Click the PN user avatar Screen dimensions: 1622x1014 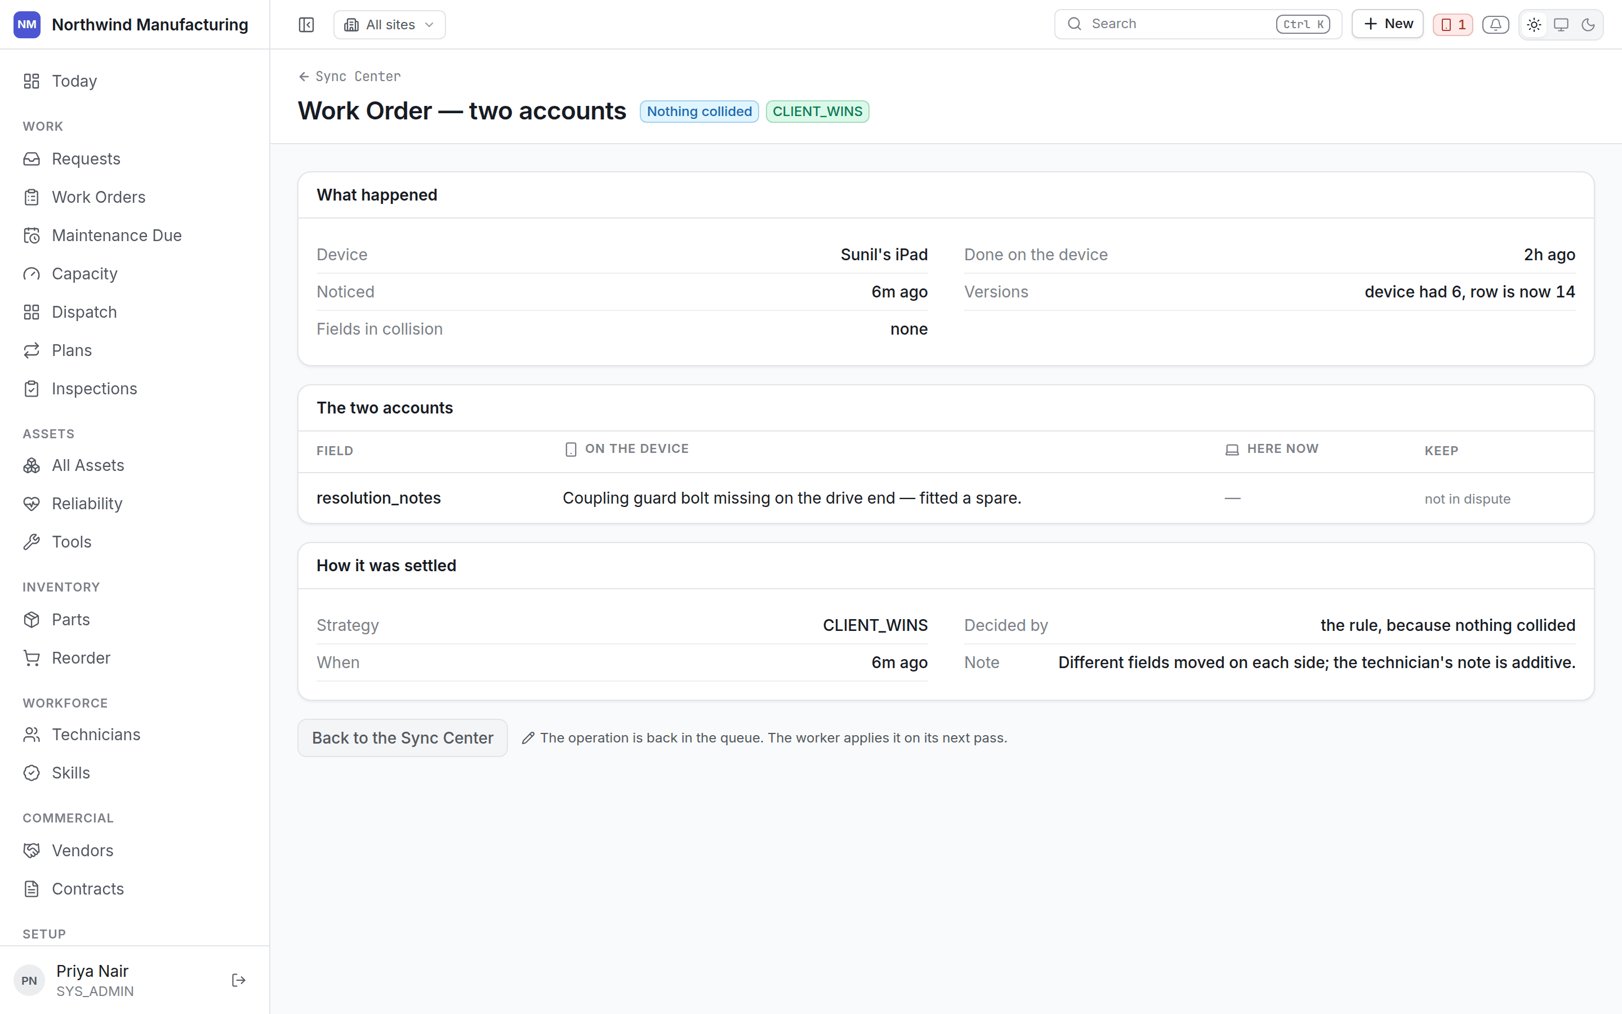point(29,980)
